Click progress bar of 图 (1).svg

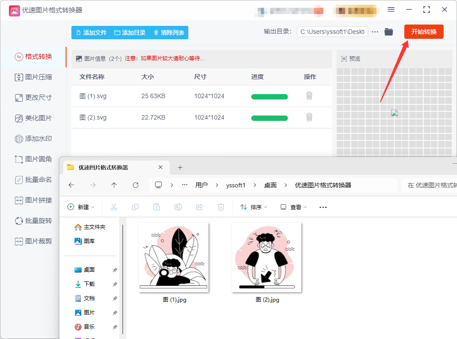click(x=269, y=97)
